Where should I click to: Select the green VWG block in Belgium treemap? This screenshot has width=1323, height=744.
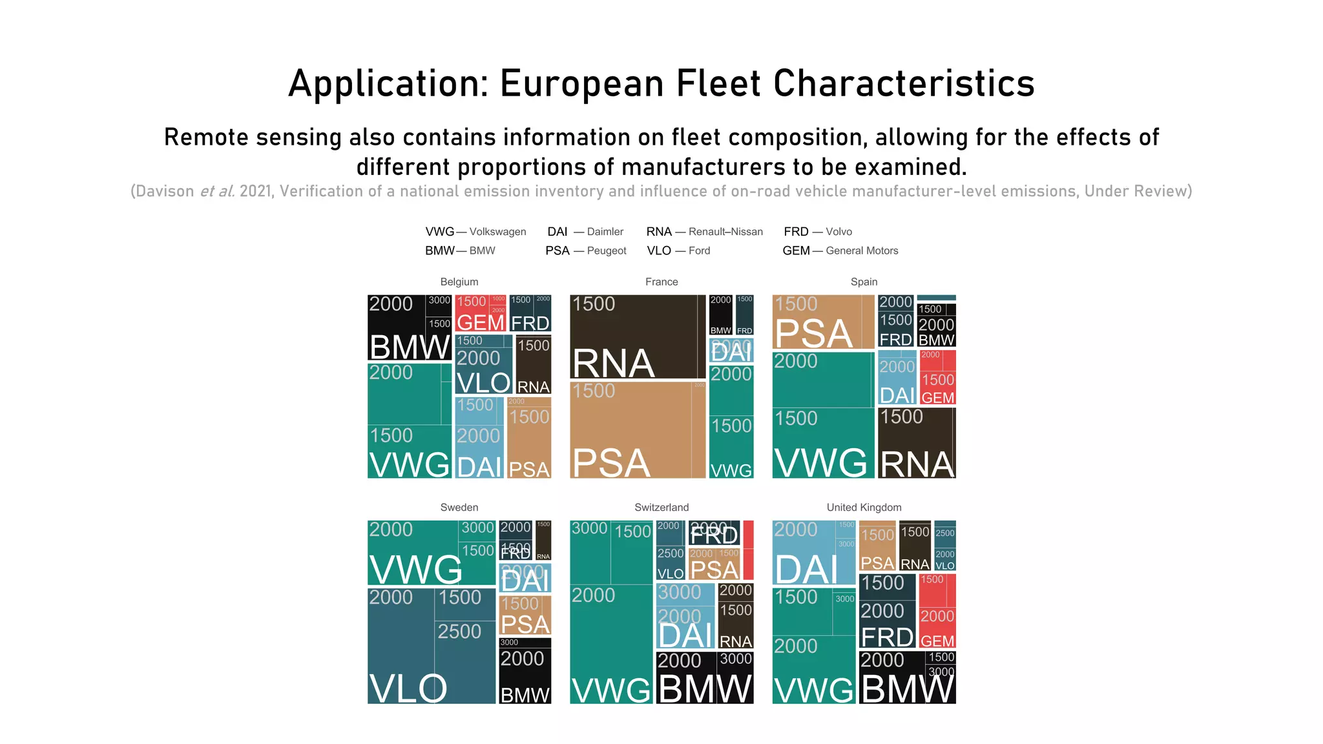410,420
